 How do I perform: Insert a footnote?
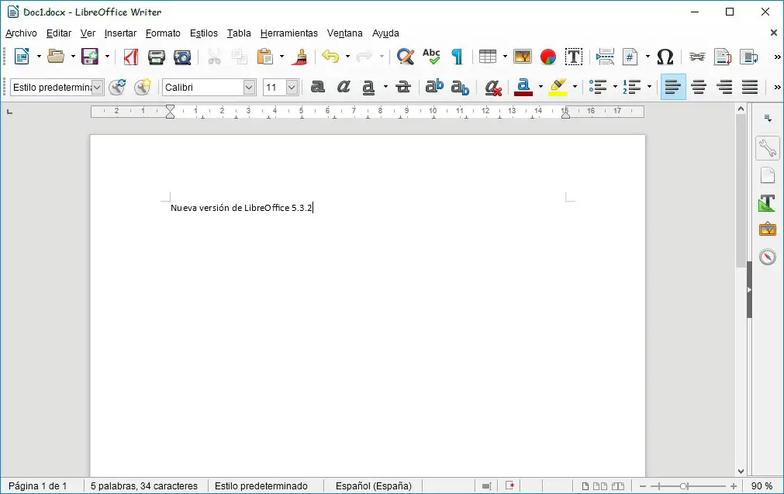pyautogui.click(x=723, y=57)
